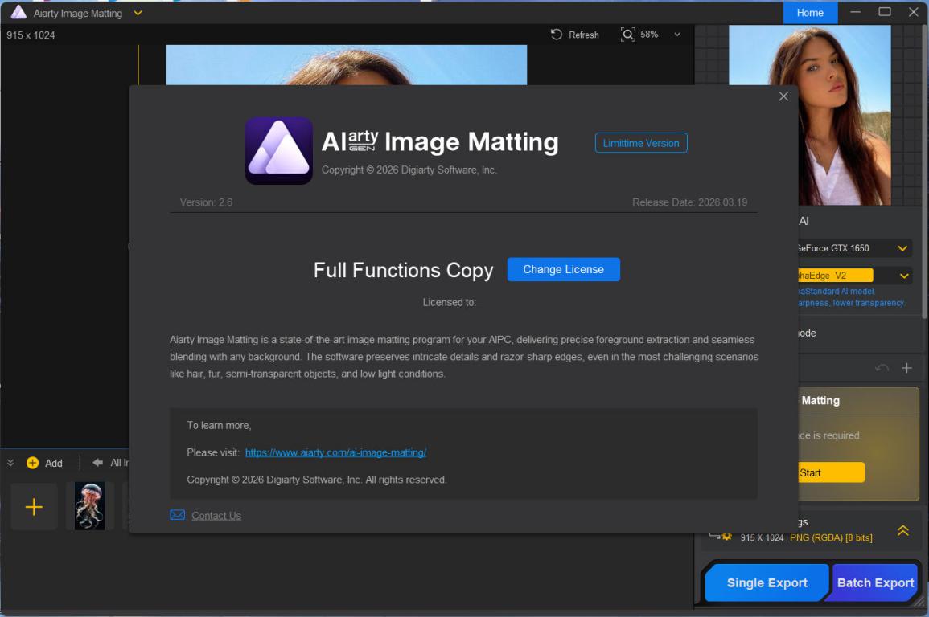
Task: Click the Refresh icon above the preview
Action: pos(557,35)
